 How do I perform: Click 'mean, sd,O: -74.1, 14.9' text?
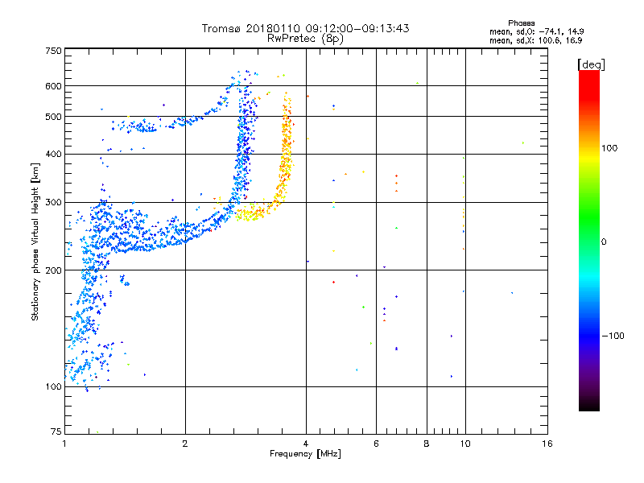click(x=536, y=31)
